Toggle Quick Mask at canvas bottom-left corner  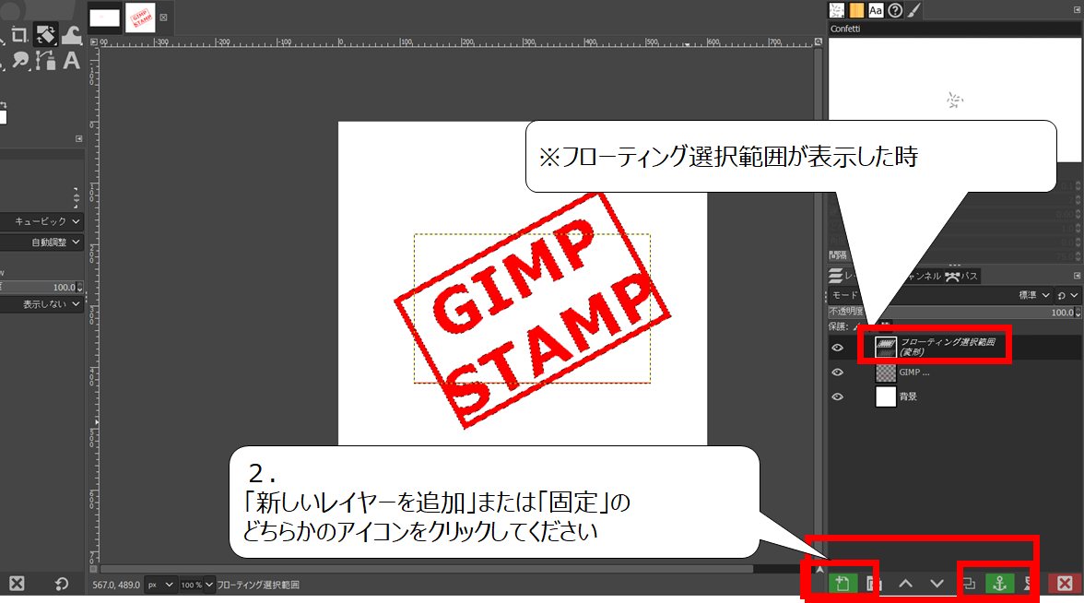tap(94, 569)
